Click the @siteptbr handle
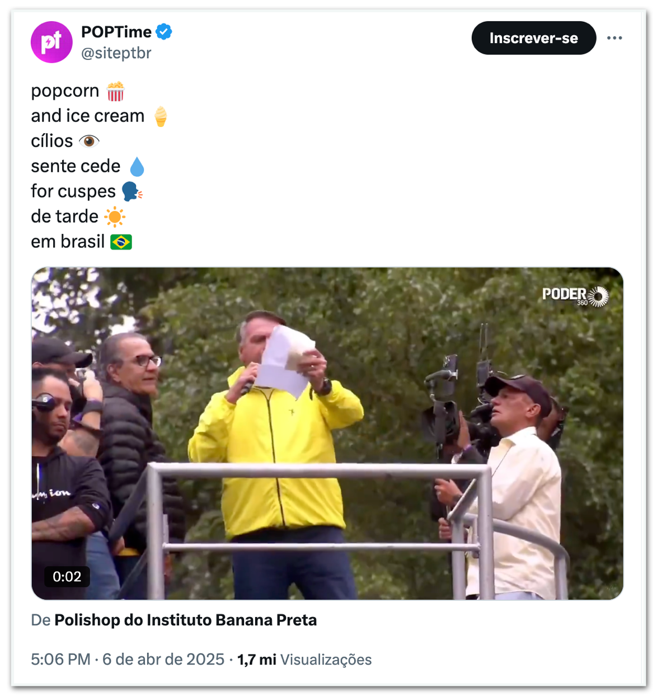 pos(116,53)
